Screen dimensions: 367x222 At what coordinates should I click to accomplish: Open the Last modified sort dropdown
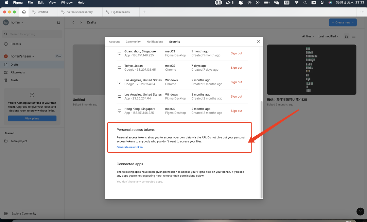click(x=328, y=36)
